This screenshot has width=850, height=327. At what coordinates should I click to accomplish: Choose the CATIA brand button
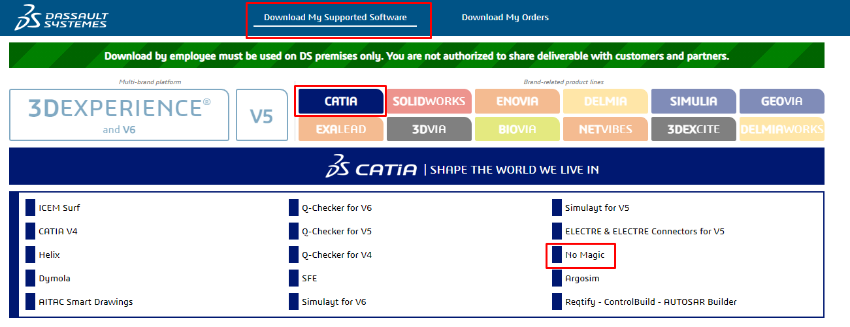pyautogui.click(x=340, y=101)
